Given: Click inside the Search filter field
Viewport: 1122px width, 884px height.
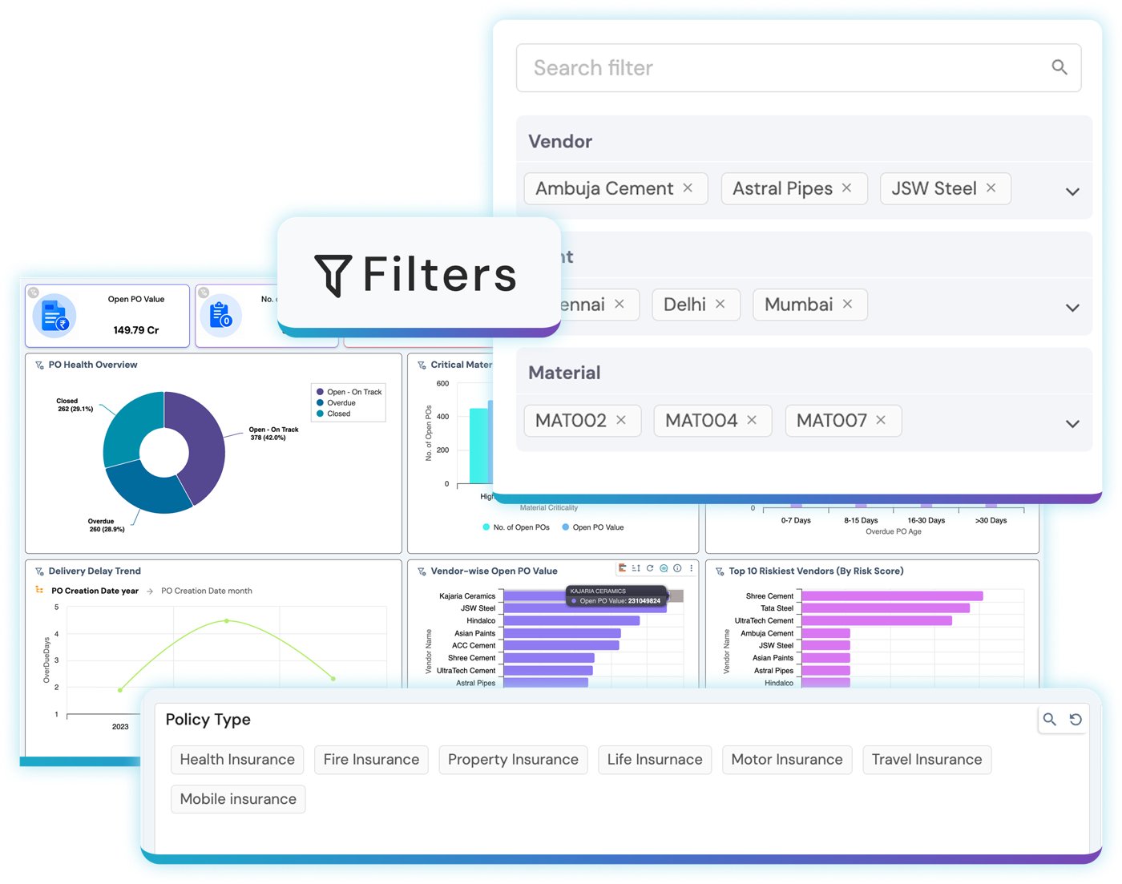Looking at the screenshot, I should tap(798, 68).
